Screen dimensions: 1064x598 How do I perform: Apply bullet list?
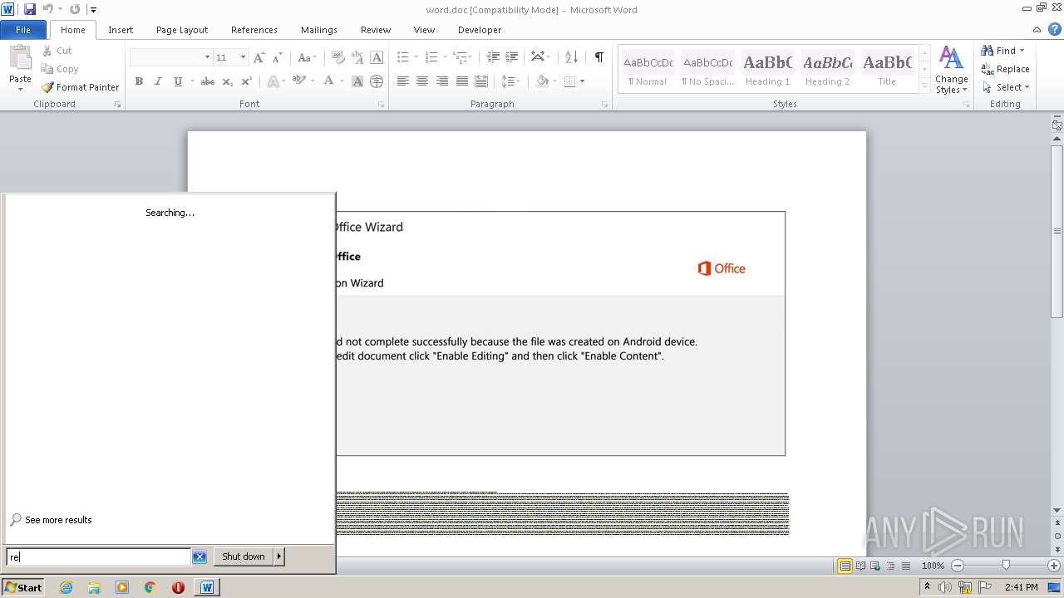tap(403, 57)
